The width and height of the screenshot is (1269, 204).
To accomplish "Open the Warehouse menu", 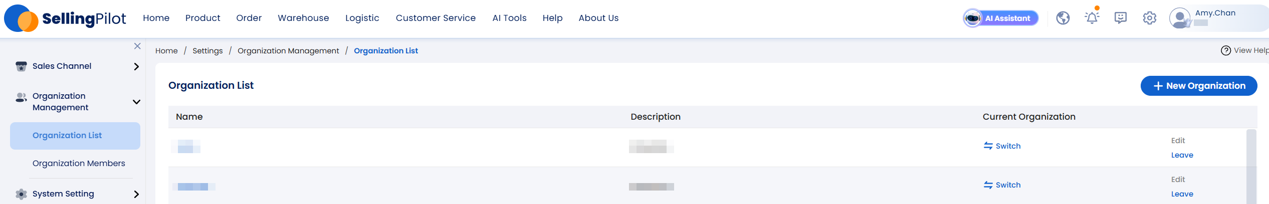I will point(303,18).
